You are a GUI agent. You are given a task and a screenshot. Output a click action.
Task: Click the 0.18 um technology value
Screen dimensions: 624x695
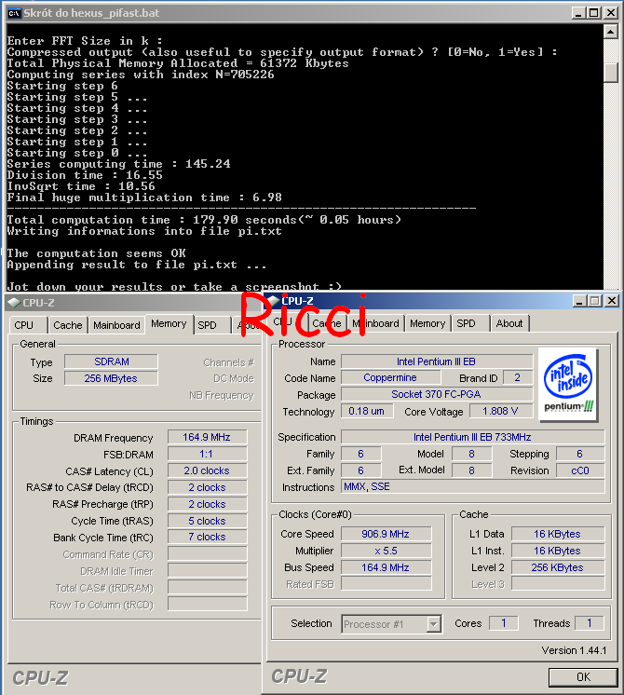coord(367,411)
